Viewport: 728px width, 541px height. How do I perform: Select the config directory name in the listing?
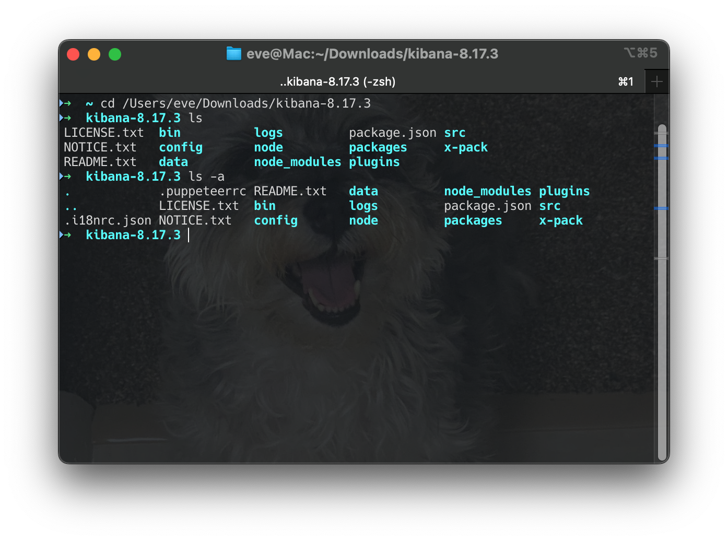181,147
